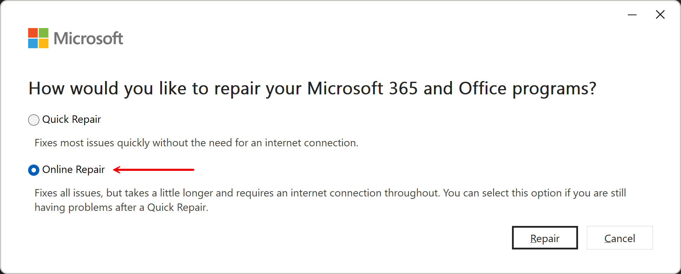This screenshot has height=274, width=681.
Task: Click the green square in Microsoft logo
Action: 44,33
